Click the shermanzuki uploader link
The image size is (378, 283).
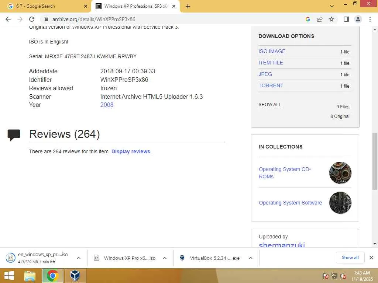pyautogui.click(x=282, y=245)
